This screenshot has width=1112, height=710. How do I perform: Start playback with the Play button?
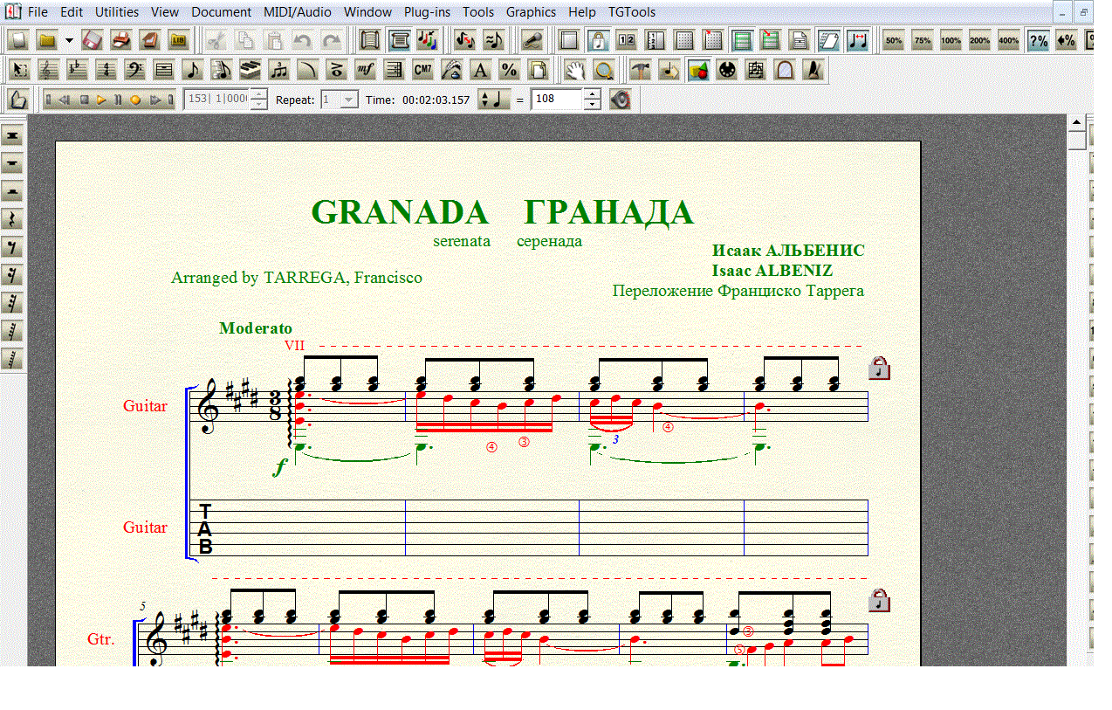[x=101, y=100]
